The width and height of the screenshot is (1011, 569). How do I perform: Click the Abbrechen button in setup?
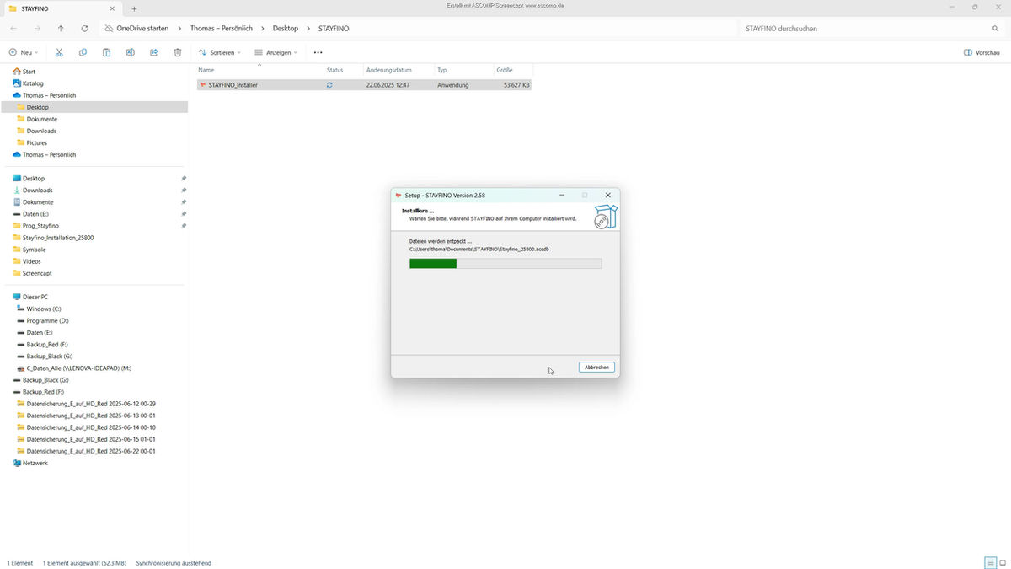point(596,368)
